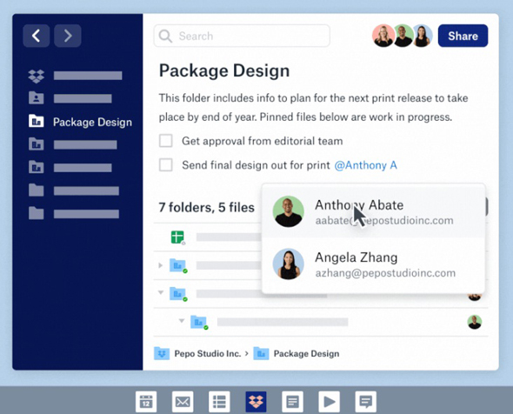
Task: Open the mail envelope icon in dock
Action: (x=183, y=402)
